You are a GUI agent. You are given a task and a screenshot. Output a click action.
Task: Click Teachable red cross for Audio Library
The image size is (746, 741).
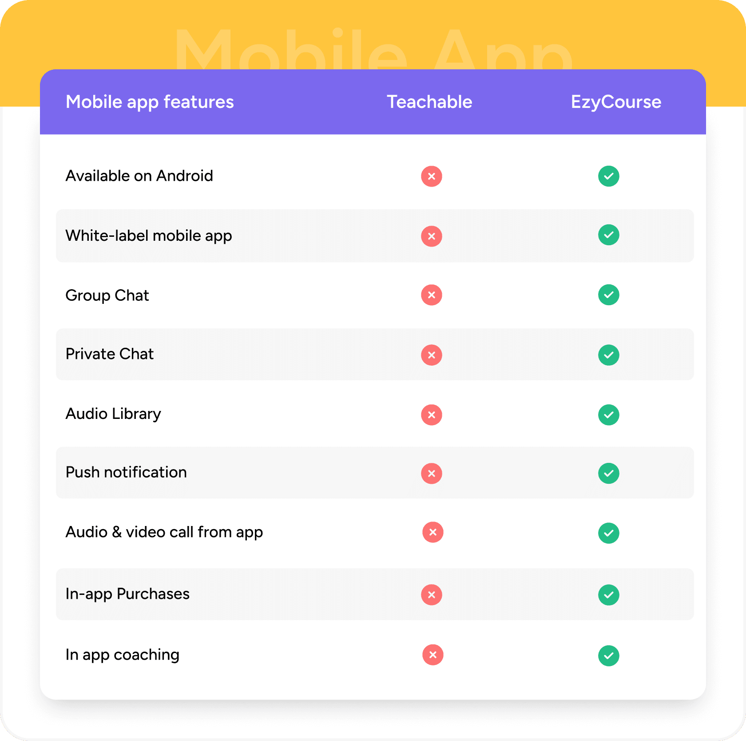[431, 415]
